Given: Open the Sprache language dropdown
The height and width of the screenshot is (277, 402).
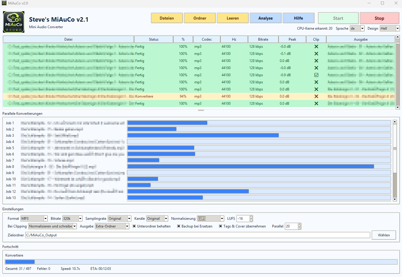Looking at the screenshot, I should (362, 28).
